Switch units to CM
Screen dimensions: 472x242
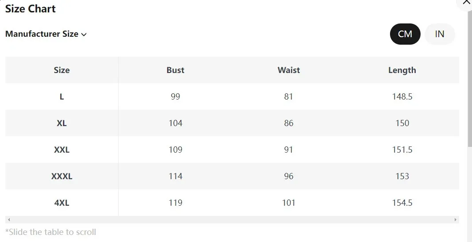405,34
